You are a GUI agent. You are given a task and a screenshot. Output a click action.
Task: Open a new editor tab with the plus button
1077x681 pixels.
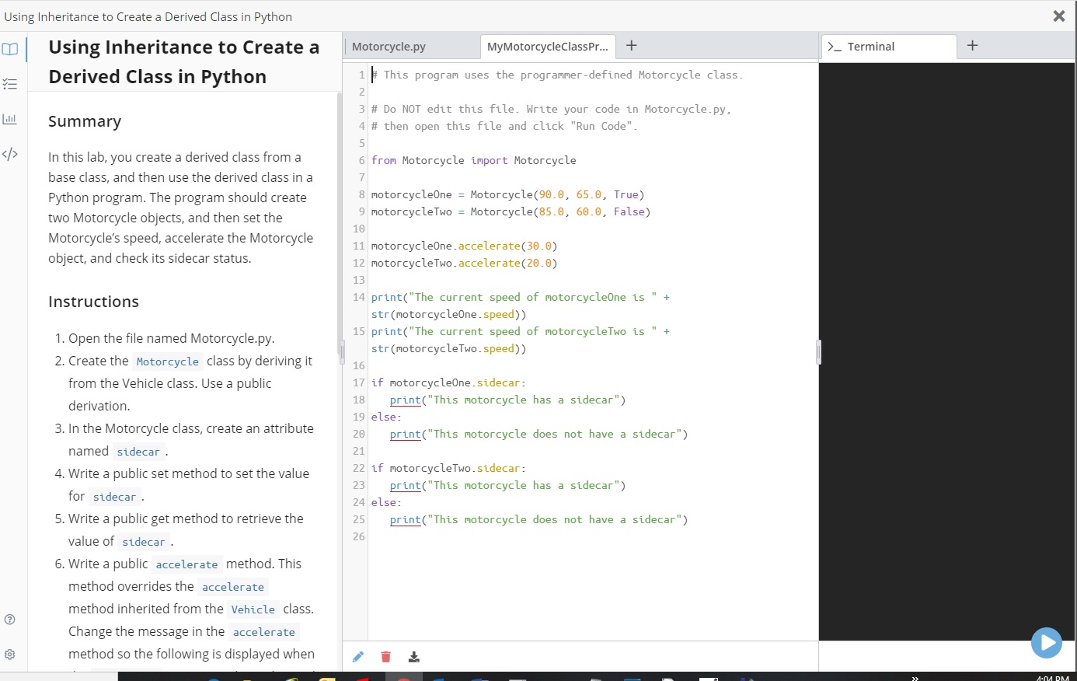coord(631,46)
